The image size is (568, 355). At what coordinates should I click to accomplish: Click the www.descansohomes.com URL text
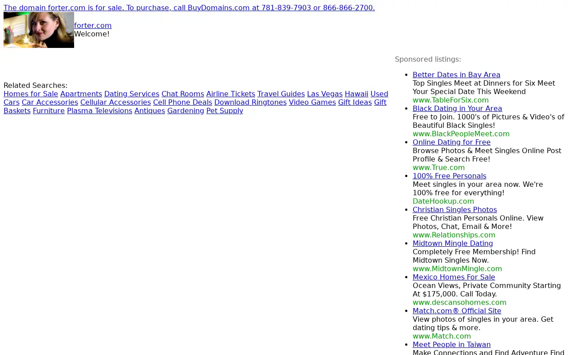(460, 302)
